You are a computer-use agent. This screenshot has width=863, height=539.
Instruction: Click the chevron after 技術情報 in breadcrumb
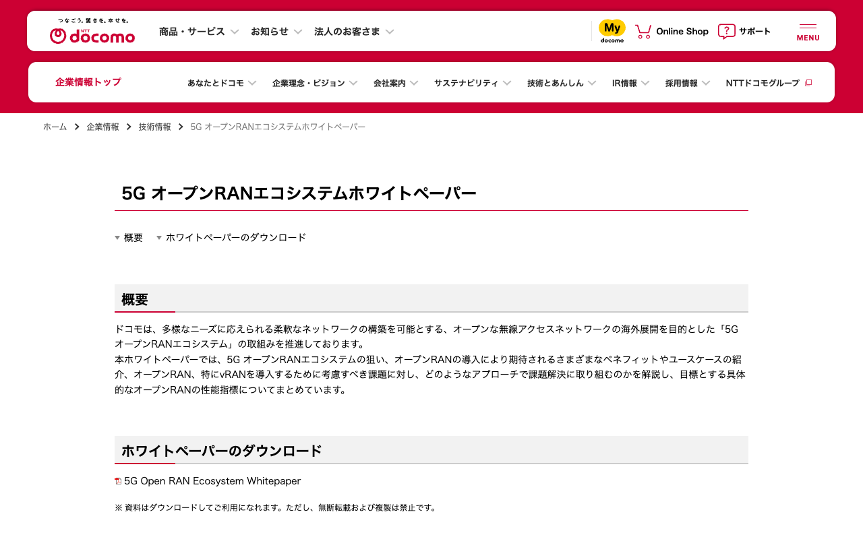181,127
